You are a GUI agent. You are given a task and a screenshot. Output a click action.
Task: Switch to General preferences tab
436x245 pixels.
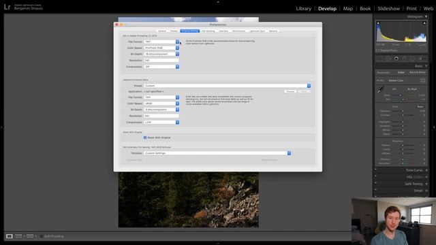tap(162, 31)
